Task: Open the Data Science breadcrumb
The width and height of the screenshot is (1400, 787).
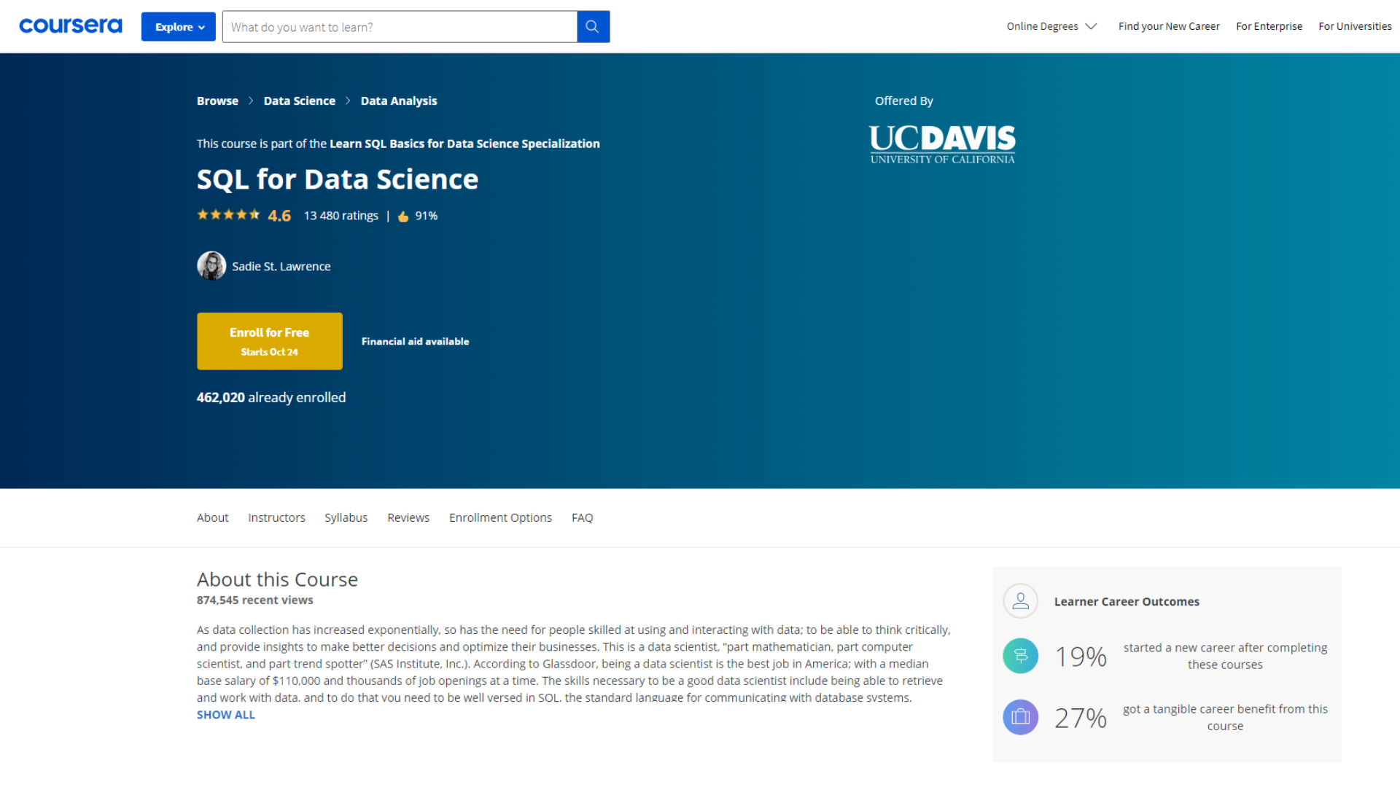Action: click(x=300, y=101)
